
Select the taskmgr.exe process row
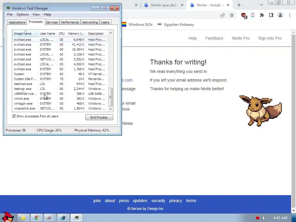point(60,89)
